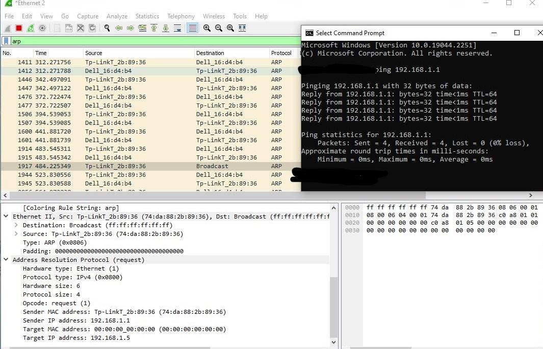Select packet 1917 with Broadcast destination
Screen dimensions: 543x349
coord(150,167)
